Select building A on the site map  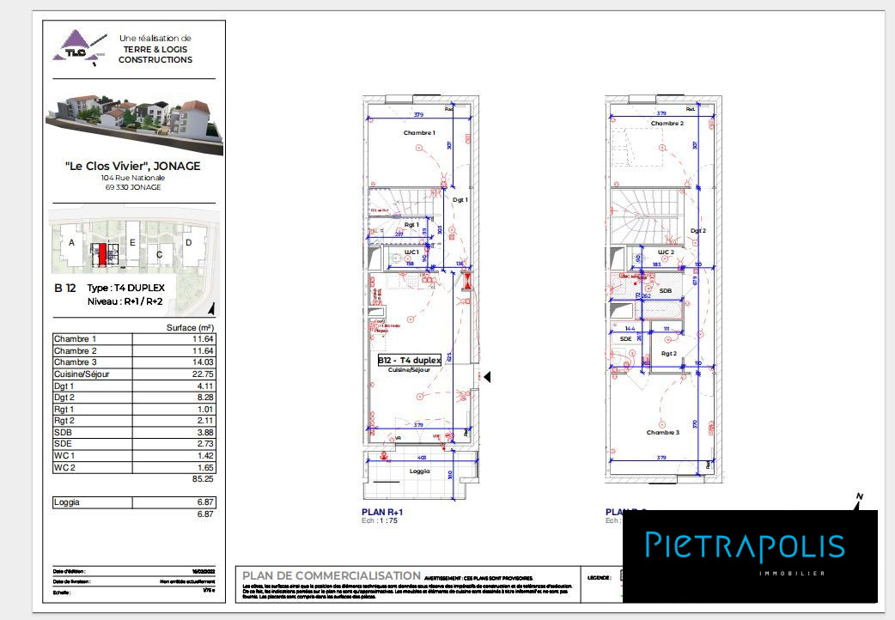71,243
